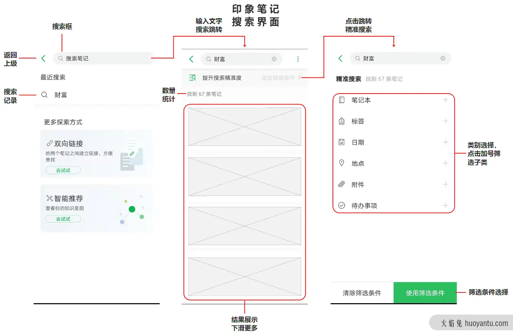This screenshot has height=336, width=513.
Task: Clear search text on results screen
Action: 274,59
